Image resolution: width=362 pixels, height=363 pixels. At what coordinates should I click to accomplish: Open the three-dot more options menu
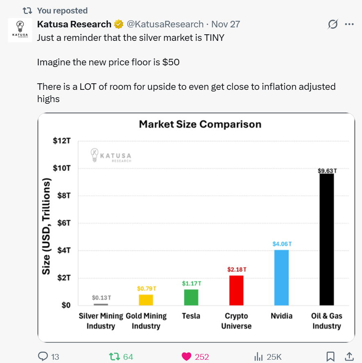point(349,24)
